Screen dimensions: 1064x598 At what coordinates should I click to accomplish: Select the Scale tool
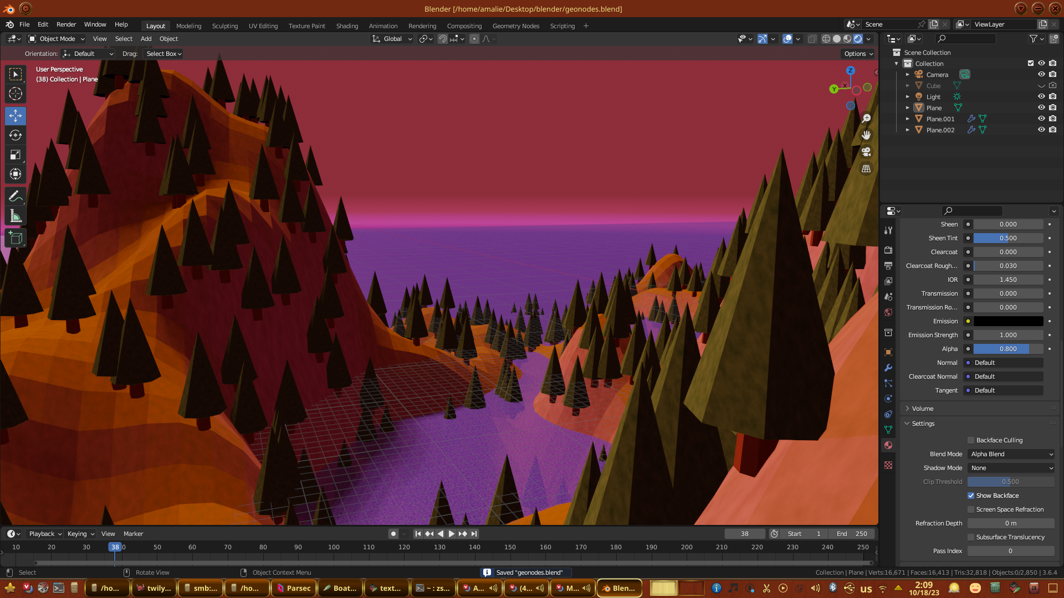tap(16, 154)
